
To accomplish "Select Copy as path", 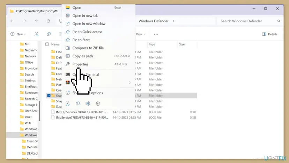I will (99, 56).
